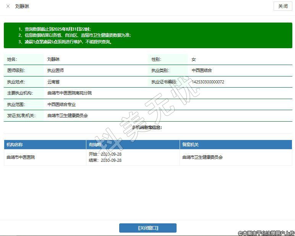Click the start date 2020-09-28
Image resolution: width=295 pixels, height=236 pixels.
[111, 154]
